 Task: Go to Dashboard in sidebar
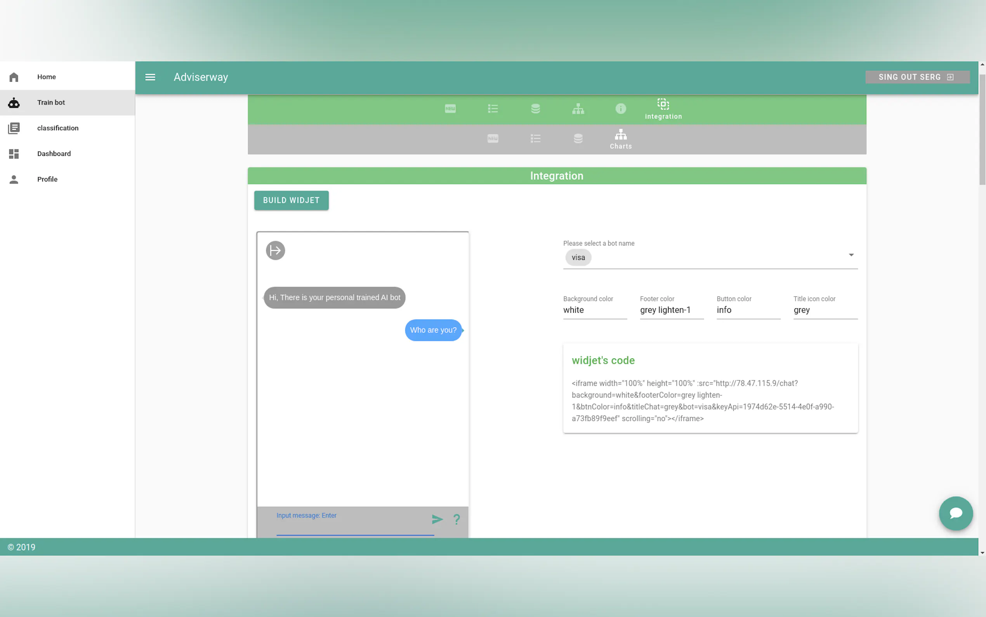point(54,154)
